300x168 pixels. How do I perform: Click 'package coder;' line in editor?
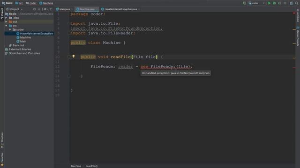(88, 14)
